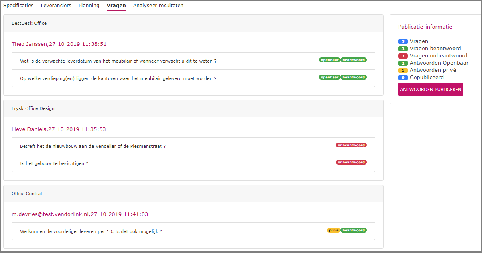Click the Frysk Office Design supplier header
The width and height of the screenshot is (482, 253).
193,108
